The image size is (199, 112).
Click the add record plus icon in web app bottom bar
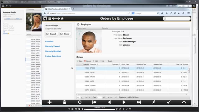49,102
